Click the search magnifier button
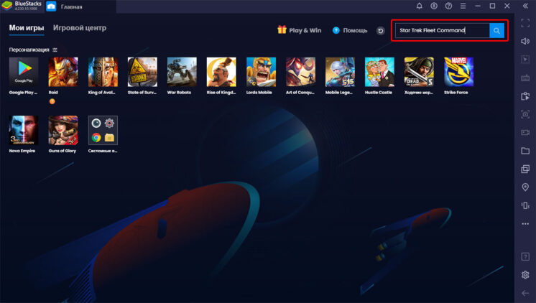The width and height of the screenshot is (536, 303). click(496, 31)
